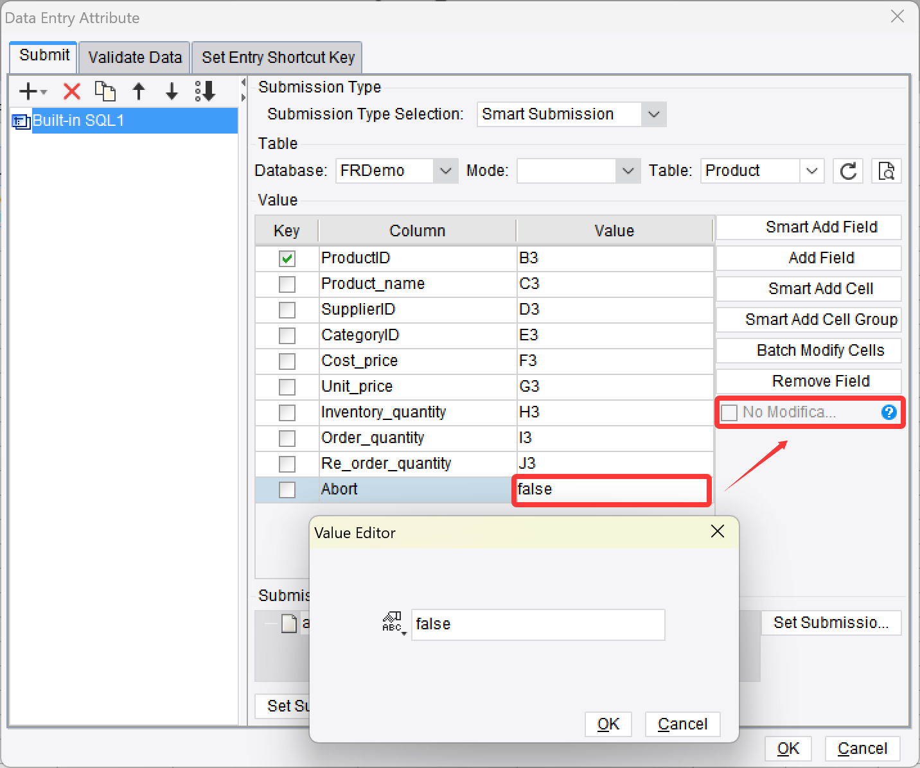Preview the table data with the preview icon
The width and height of the screenshot is (920, 768).
pyautogui.click(x=886, y=171)
